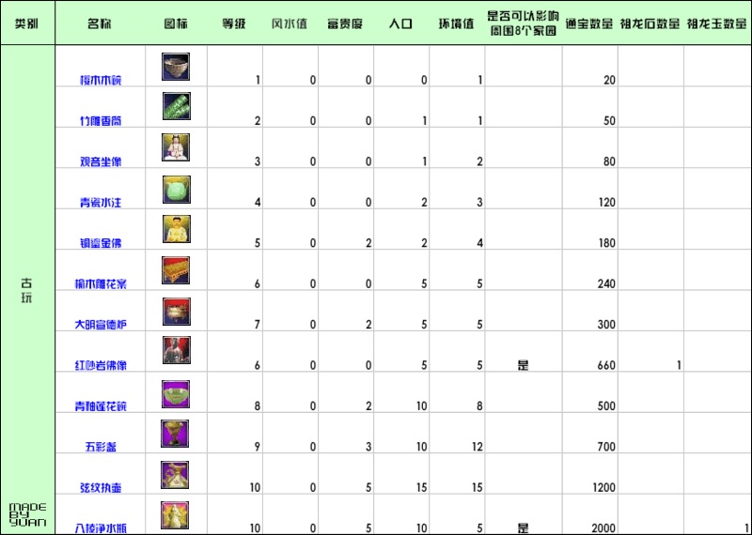The image size is (752, 535).
Task: Click 富贵度 value 3 in 五彩盏 row
Action: (x=368, y=447)
